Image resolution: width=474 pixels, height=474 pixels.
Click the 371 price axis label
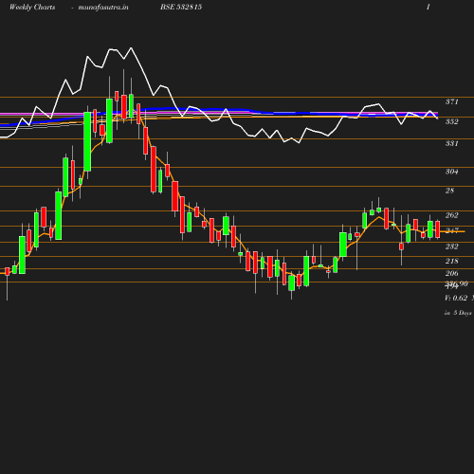[452, 101]
